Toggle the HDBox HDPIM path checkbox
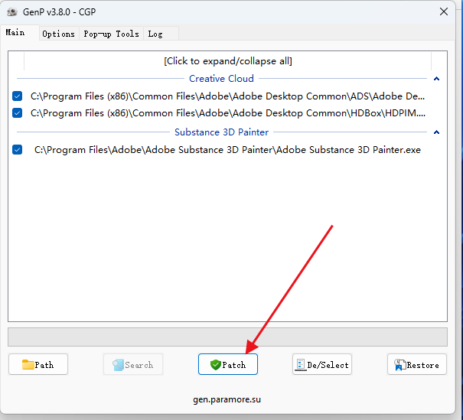463x420 pixels. pyautogui.click(x=17, y=112)
